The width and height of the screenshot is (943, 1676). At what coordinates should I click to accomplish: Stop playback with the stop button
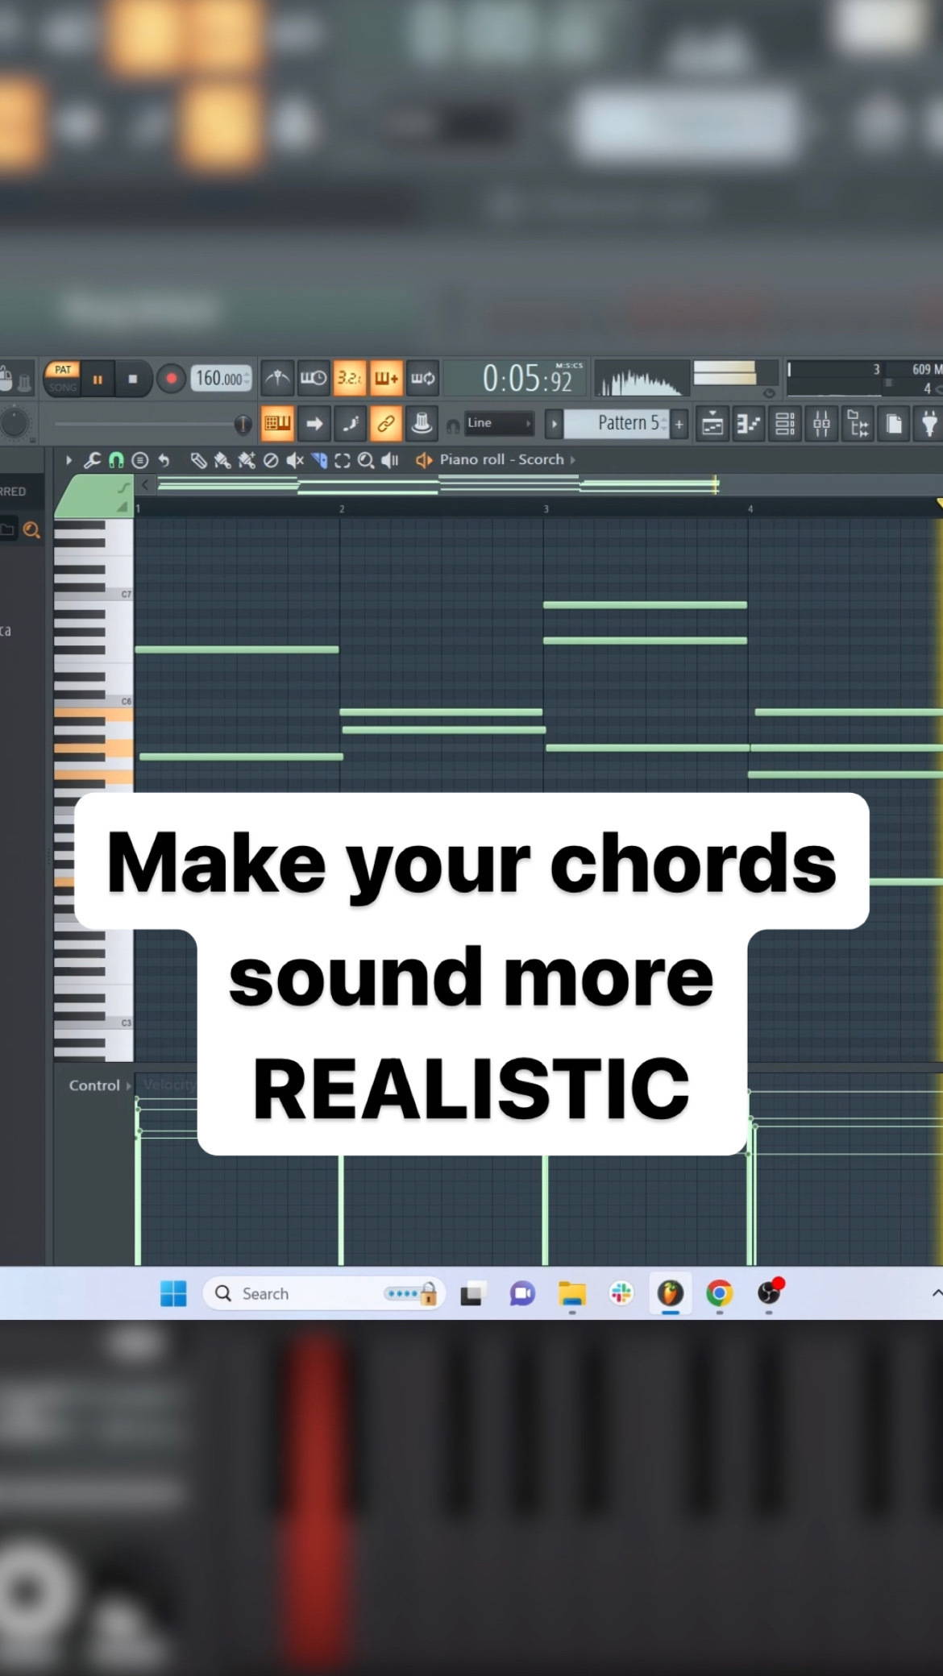(x=133, y=379)
